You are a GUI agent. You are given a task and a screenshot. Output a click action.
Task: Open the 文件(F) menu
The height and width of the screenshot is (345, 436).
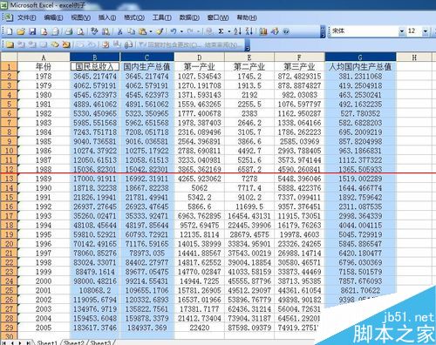(27, 17)
